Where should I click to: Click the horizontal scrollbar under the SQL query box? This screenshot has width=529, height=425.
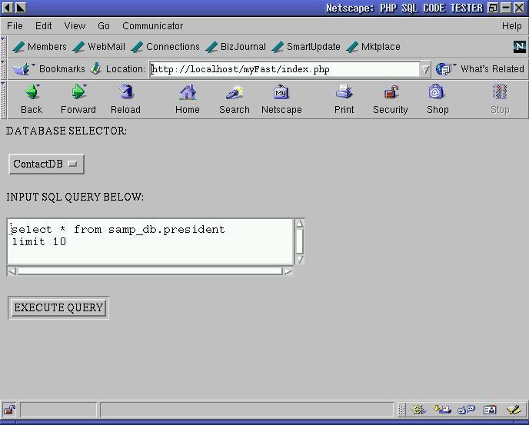pos(150,271)
